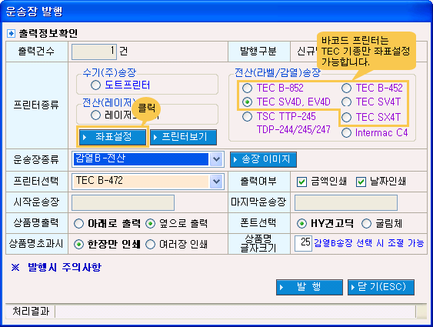
Task: Choose TSC TTP-245 printer radio
Action: [247, 116]
